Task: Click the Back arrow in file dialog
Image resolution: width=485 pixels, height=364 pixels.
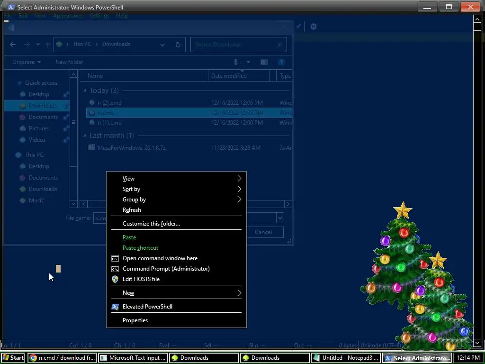Action: pyautogui.click(x=13, y=45)
